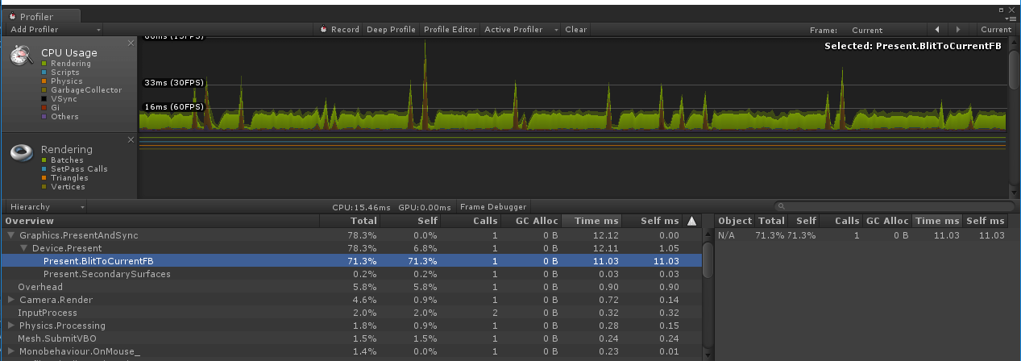The height and width of the screenshot is (361, 1021).
Task: Click the CPU Usage stopwatch icon
Action: tap(22, 56)
